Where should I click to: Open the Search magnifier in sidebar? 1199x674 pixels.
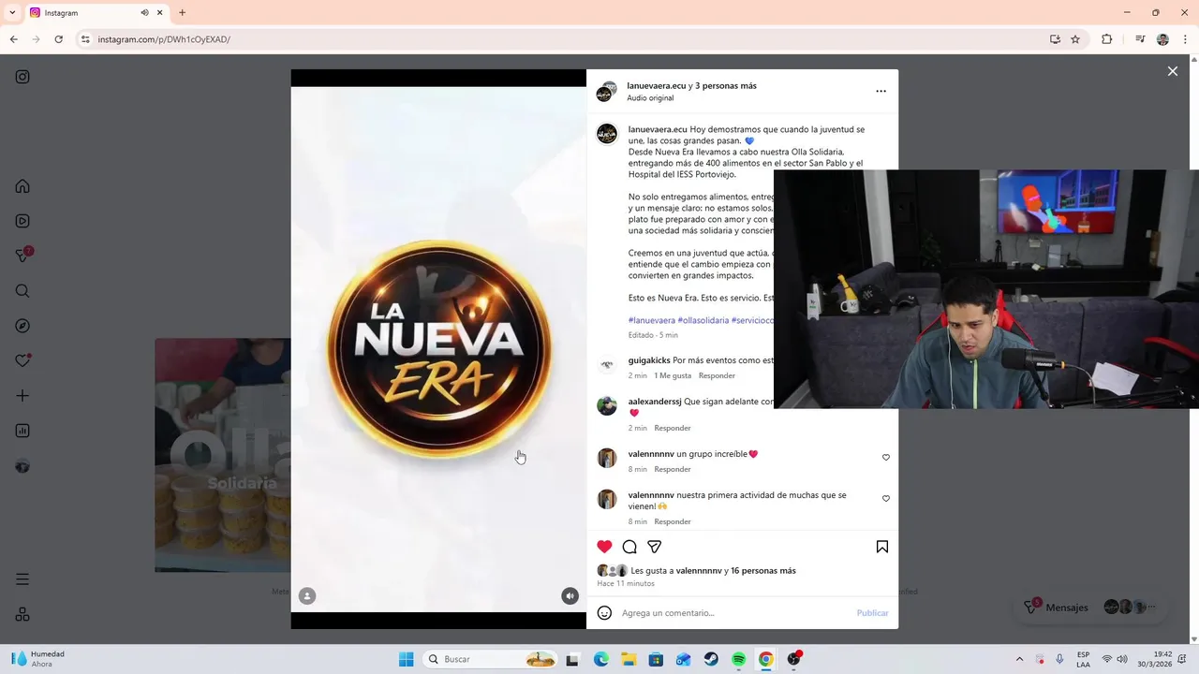click(22, 291)
